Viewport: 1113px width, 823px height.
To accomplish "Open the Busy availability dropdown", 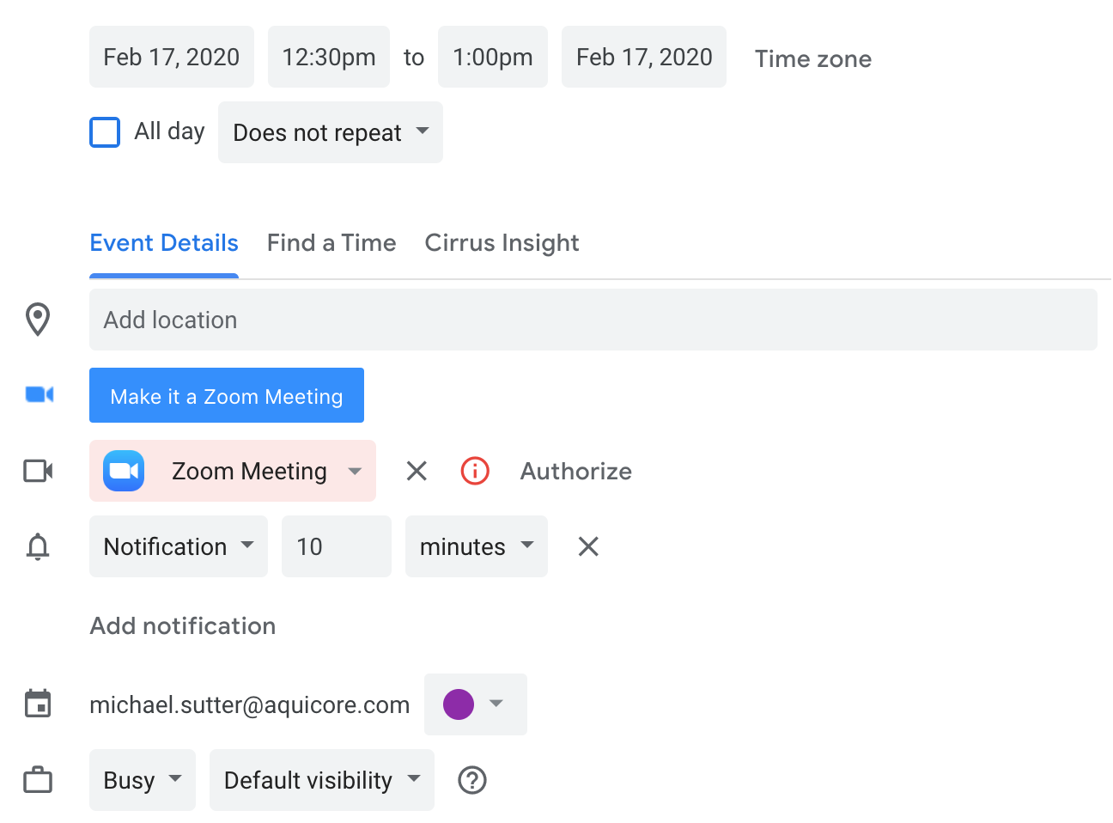I will pos(143,780).
